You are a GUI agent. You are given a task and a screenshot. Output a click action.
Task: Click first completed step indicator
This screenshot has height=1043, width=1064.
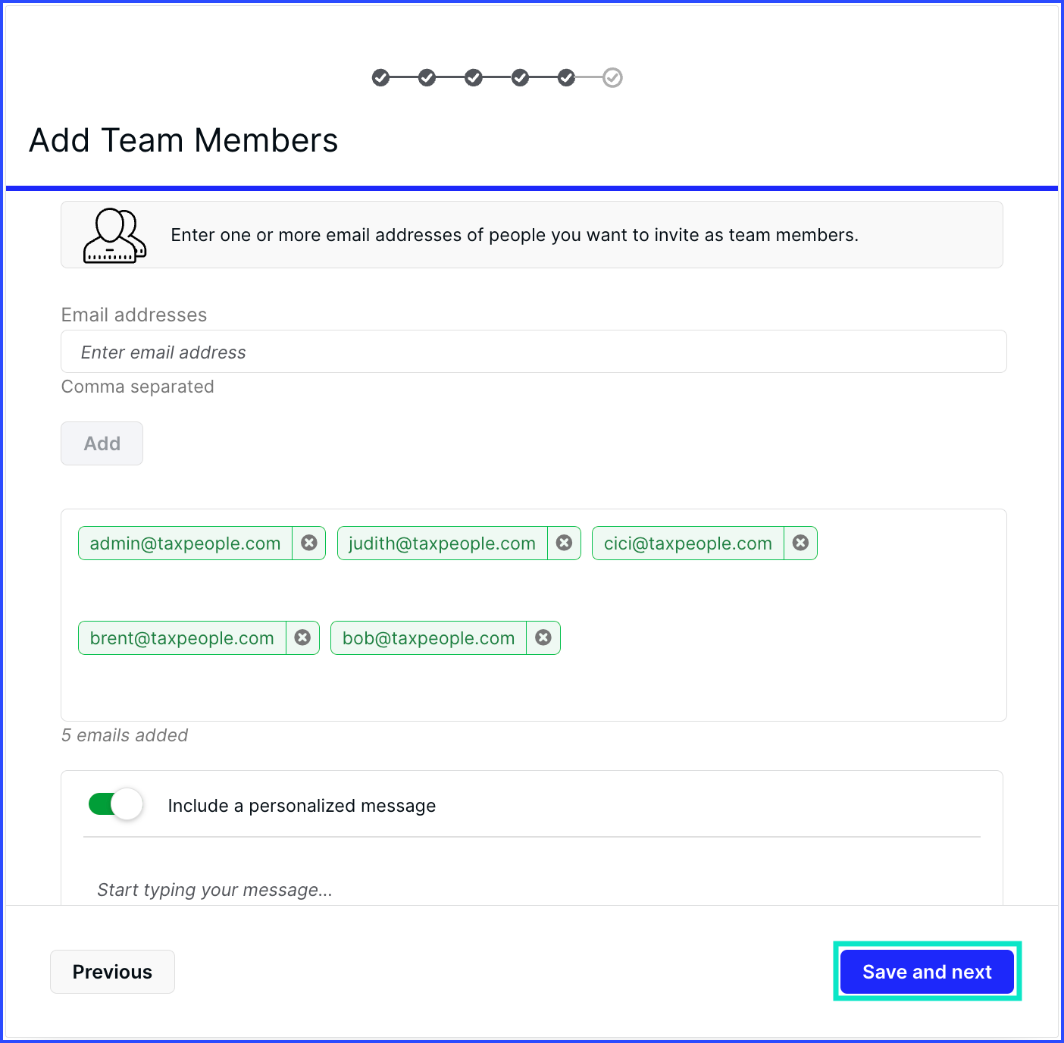click(380, 77)
